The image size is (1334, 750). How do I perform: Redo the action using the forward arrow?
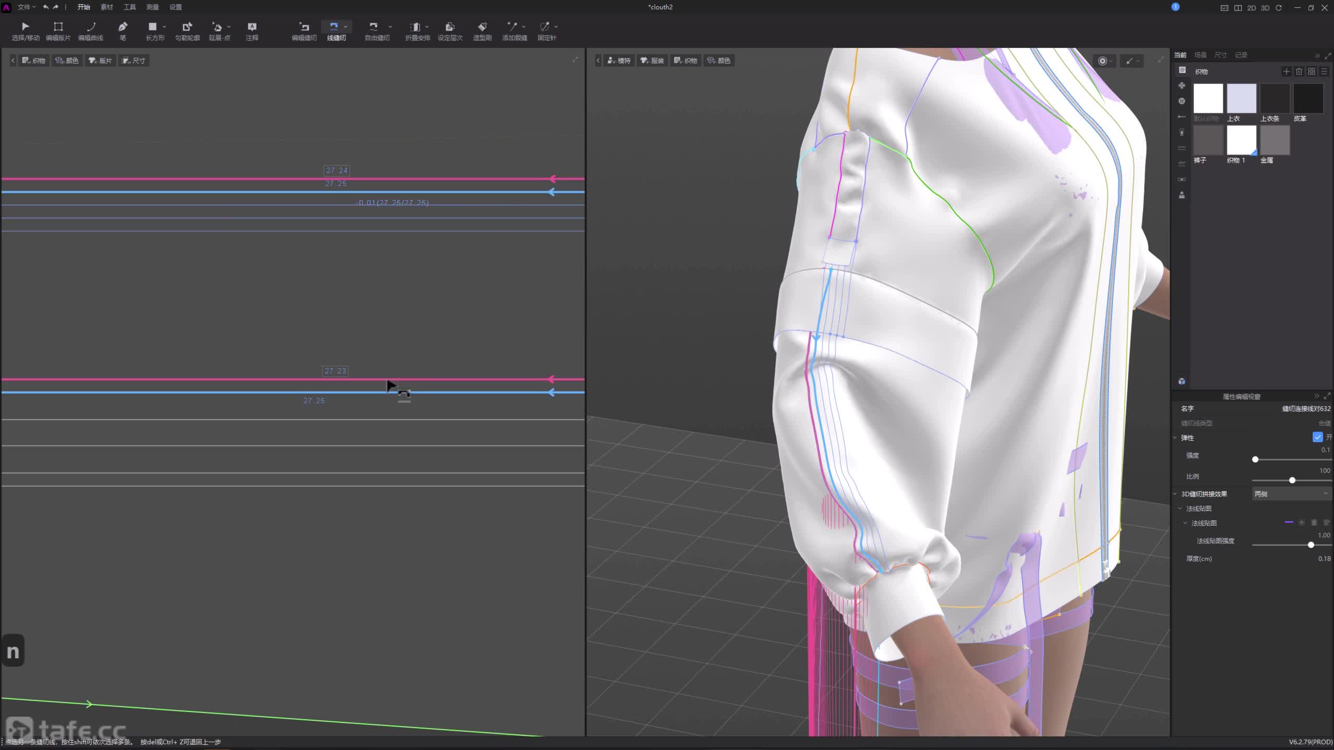click(x=56, y=7)
